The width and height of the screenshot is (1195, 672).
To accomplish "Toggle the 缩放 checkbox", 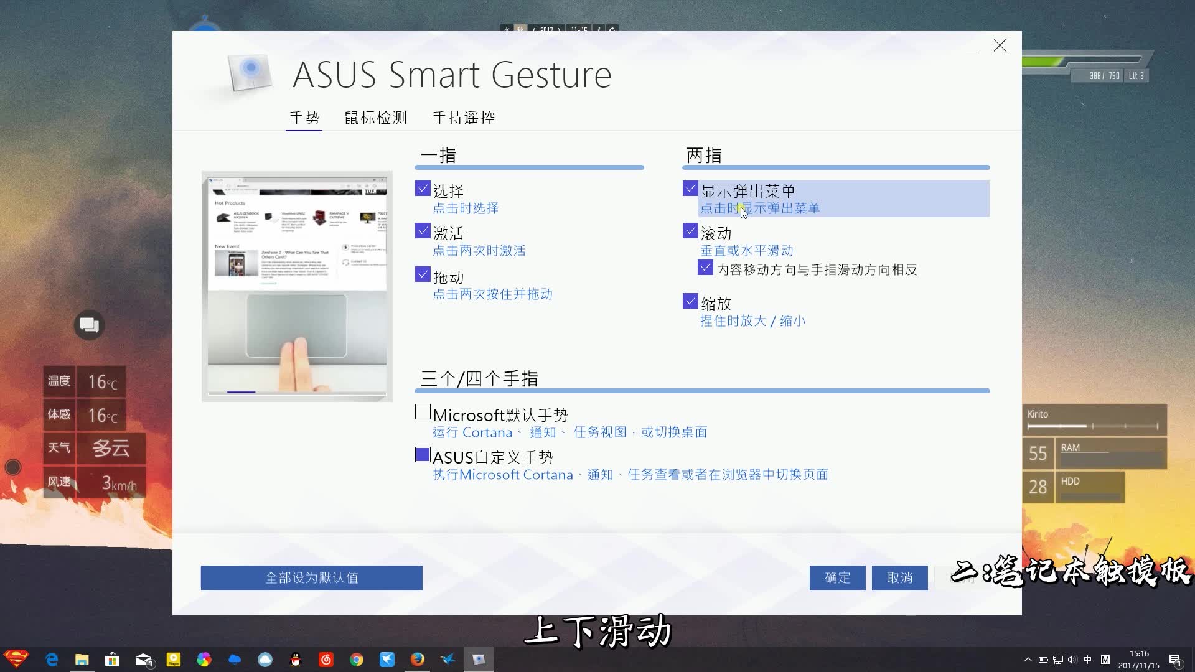I will point(690,301).
